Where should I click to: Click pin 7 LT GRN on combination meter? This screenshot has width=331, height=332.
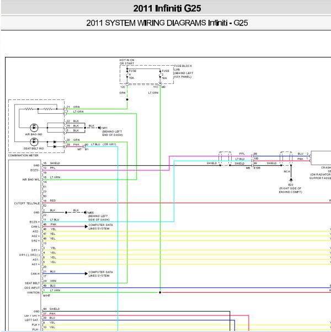pos(75,112)
